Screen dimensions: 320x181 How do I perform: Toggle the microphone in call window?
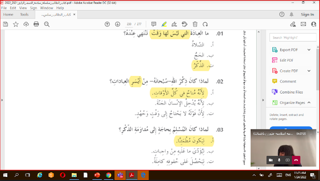pyautogui.click(x=279, y=160)
